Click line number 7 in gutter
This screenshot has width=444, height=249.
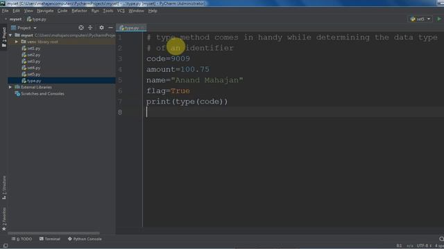120,102
